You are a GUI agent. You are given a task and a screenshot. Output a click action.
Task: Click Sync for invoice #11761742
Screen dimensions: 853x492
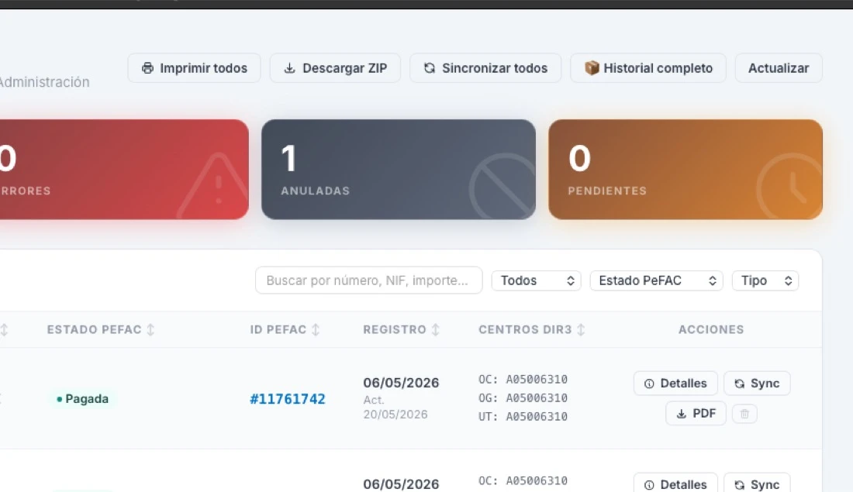(x=758, y=384)
